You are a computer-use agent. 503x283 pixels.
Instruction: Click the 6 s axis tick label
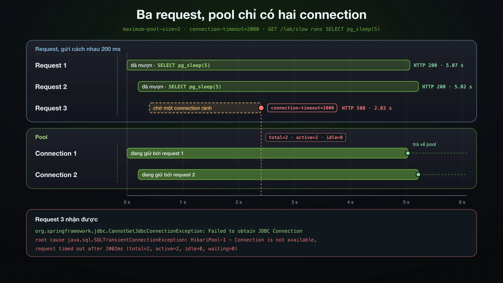click(x=462, y=202)
